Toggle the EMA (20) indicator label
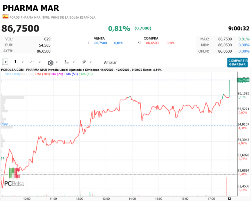The image size is (251, 201). tap(56, 74)
